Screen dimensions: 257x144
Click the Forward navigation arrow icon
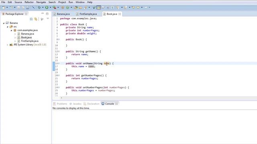coord(145,8)
